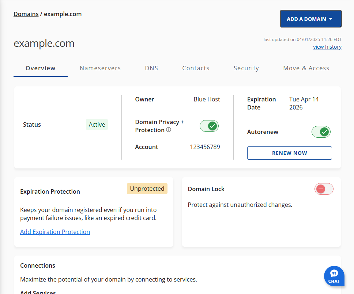Image resolution: width=354 pixels, height=294 pixels.
Task: Navigate back via Domains breadcrumb
Action: pyautogui.click(x=26, y=14)
